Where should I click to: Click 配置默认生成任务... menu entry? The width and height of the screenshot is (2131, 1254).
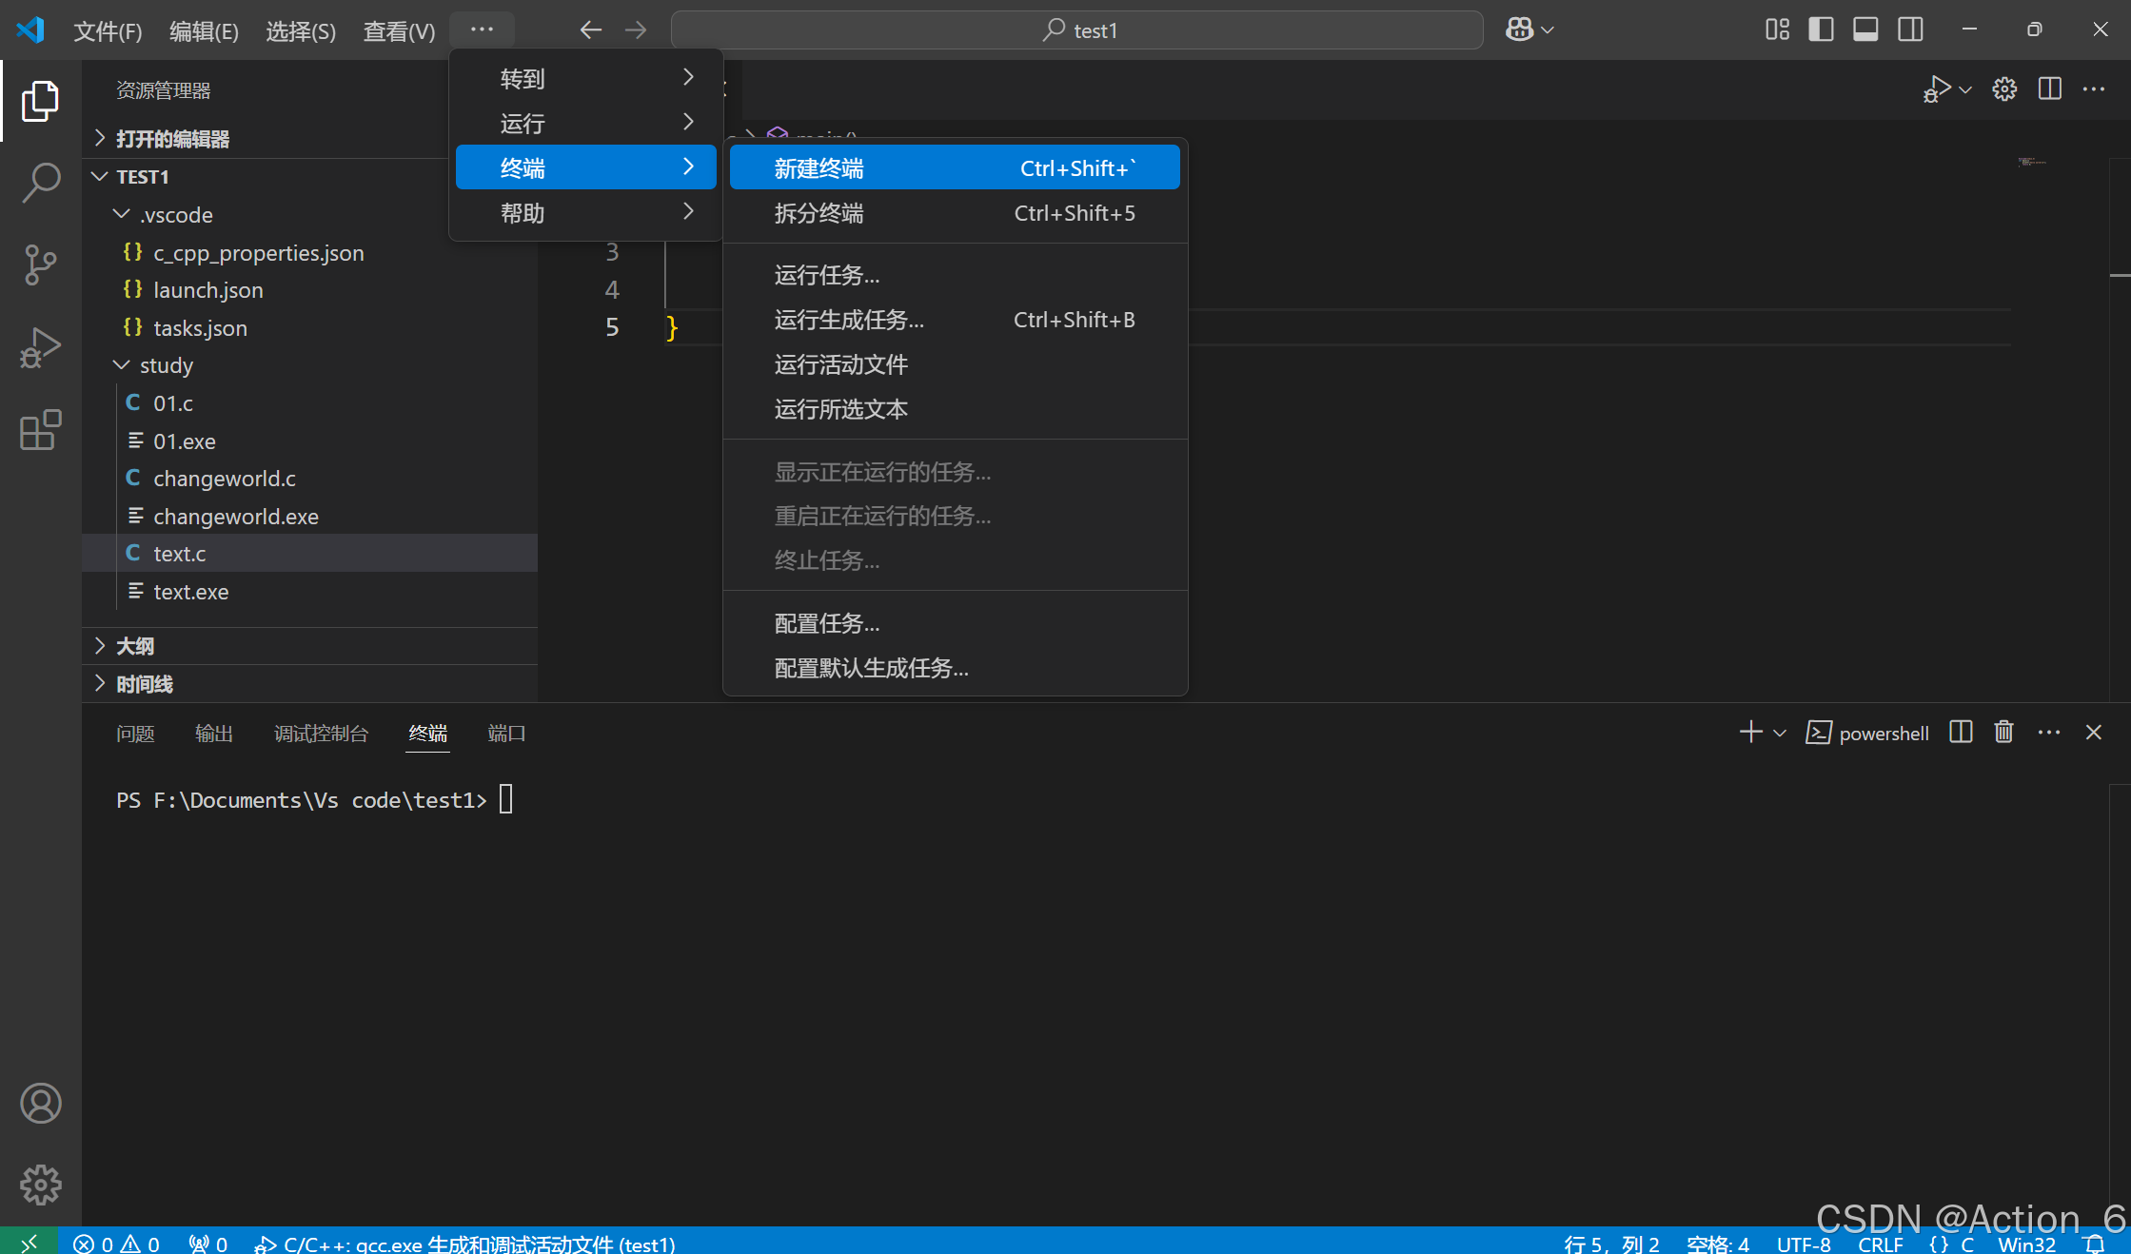point(871,668)
